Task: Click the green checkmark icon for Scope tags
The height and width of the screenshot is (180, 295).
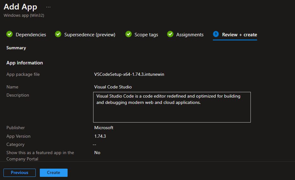Action: (129, 34)
